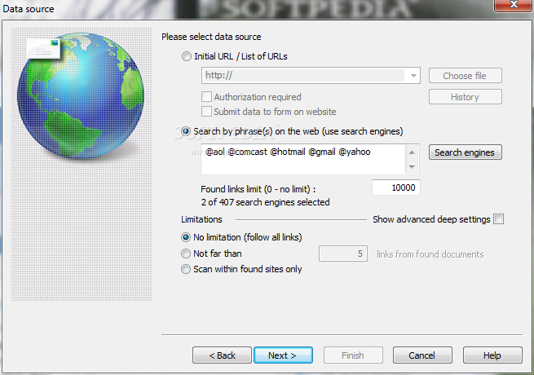Click the 'Please select data source' heading
The width and height of the screenshot is (534, 375).
[x=211, y=37]
